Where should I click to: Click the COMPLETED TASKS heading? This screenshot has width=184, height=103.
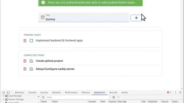(x=34, y=55)
